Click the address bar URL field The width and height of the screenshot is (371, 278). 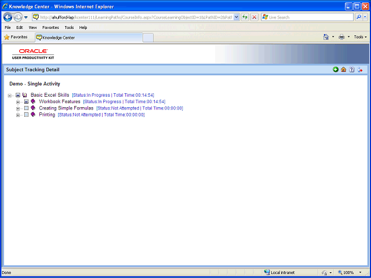click(x=136, y=17)
